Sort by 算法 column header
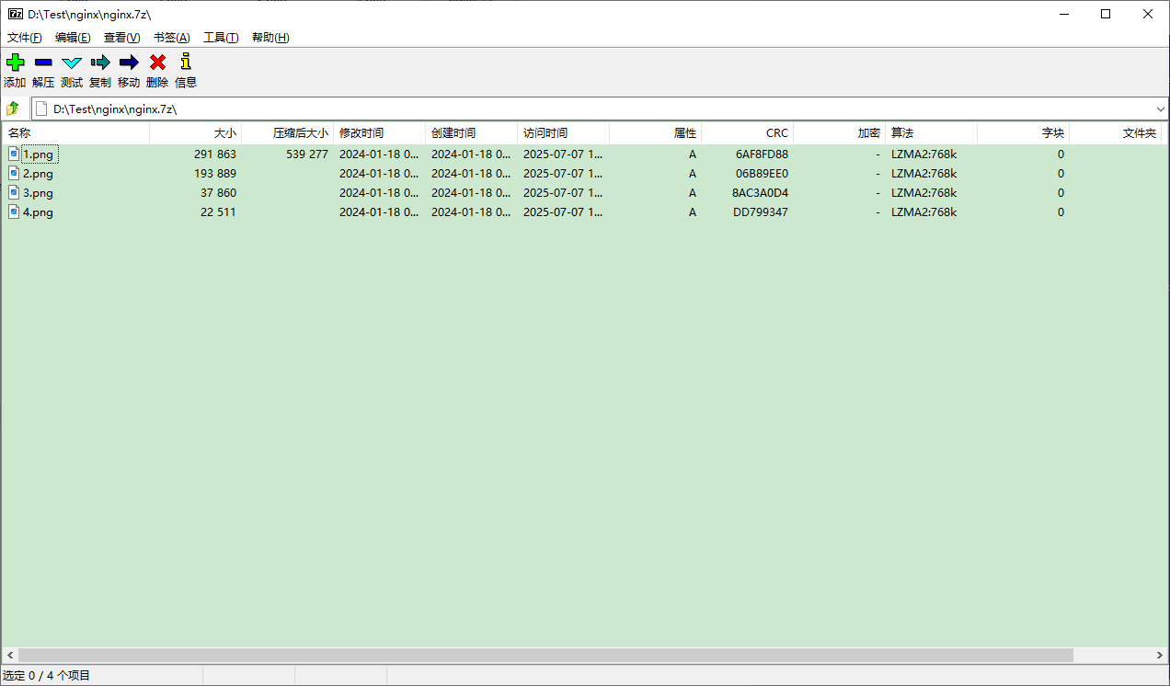The image size is (1170, 686). (931, 133)
